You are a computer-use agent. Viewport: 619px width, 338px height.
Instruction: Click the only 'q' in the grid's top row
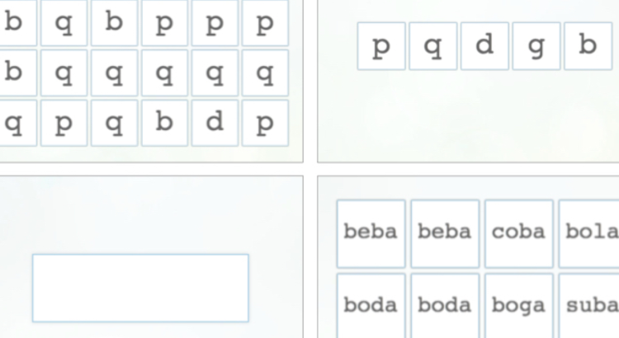click(64, 23)
